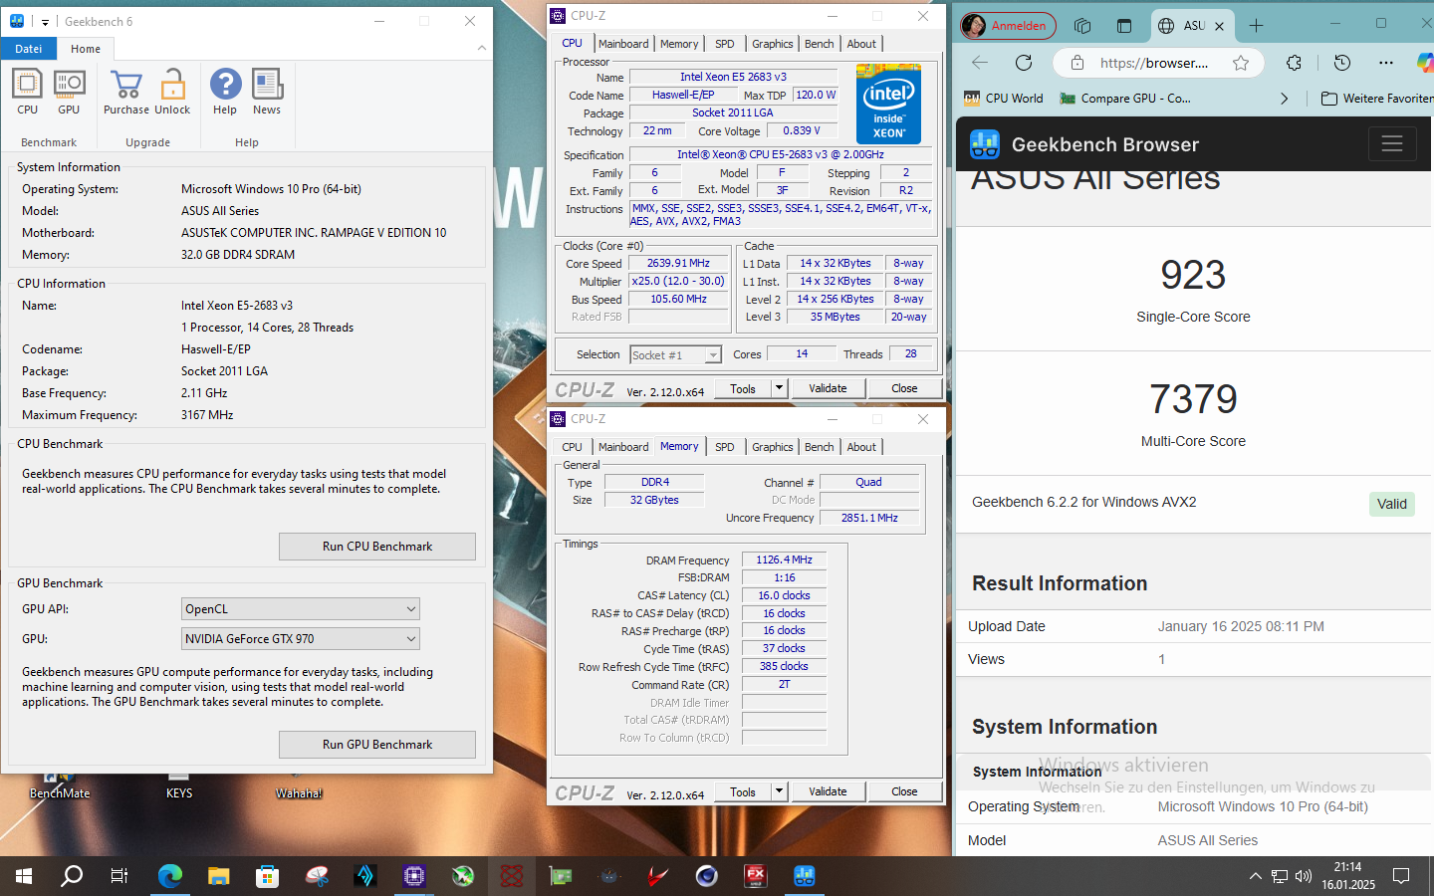Select BenchMate desktop shortcut
The height and width of the screenshot is (896, 1434).
coord(60,786)
